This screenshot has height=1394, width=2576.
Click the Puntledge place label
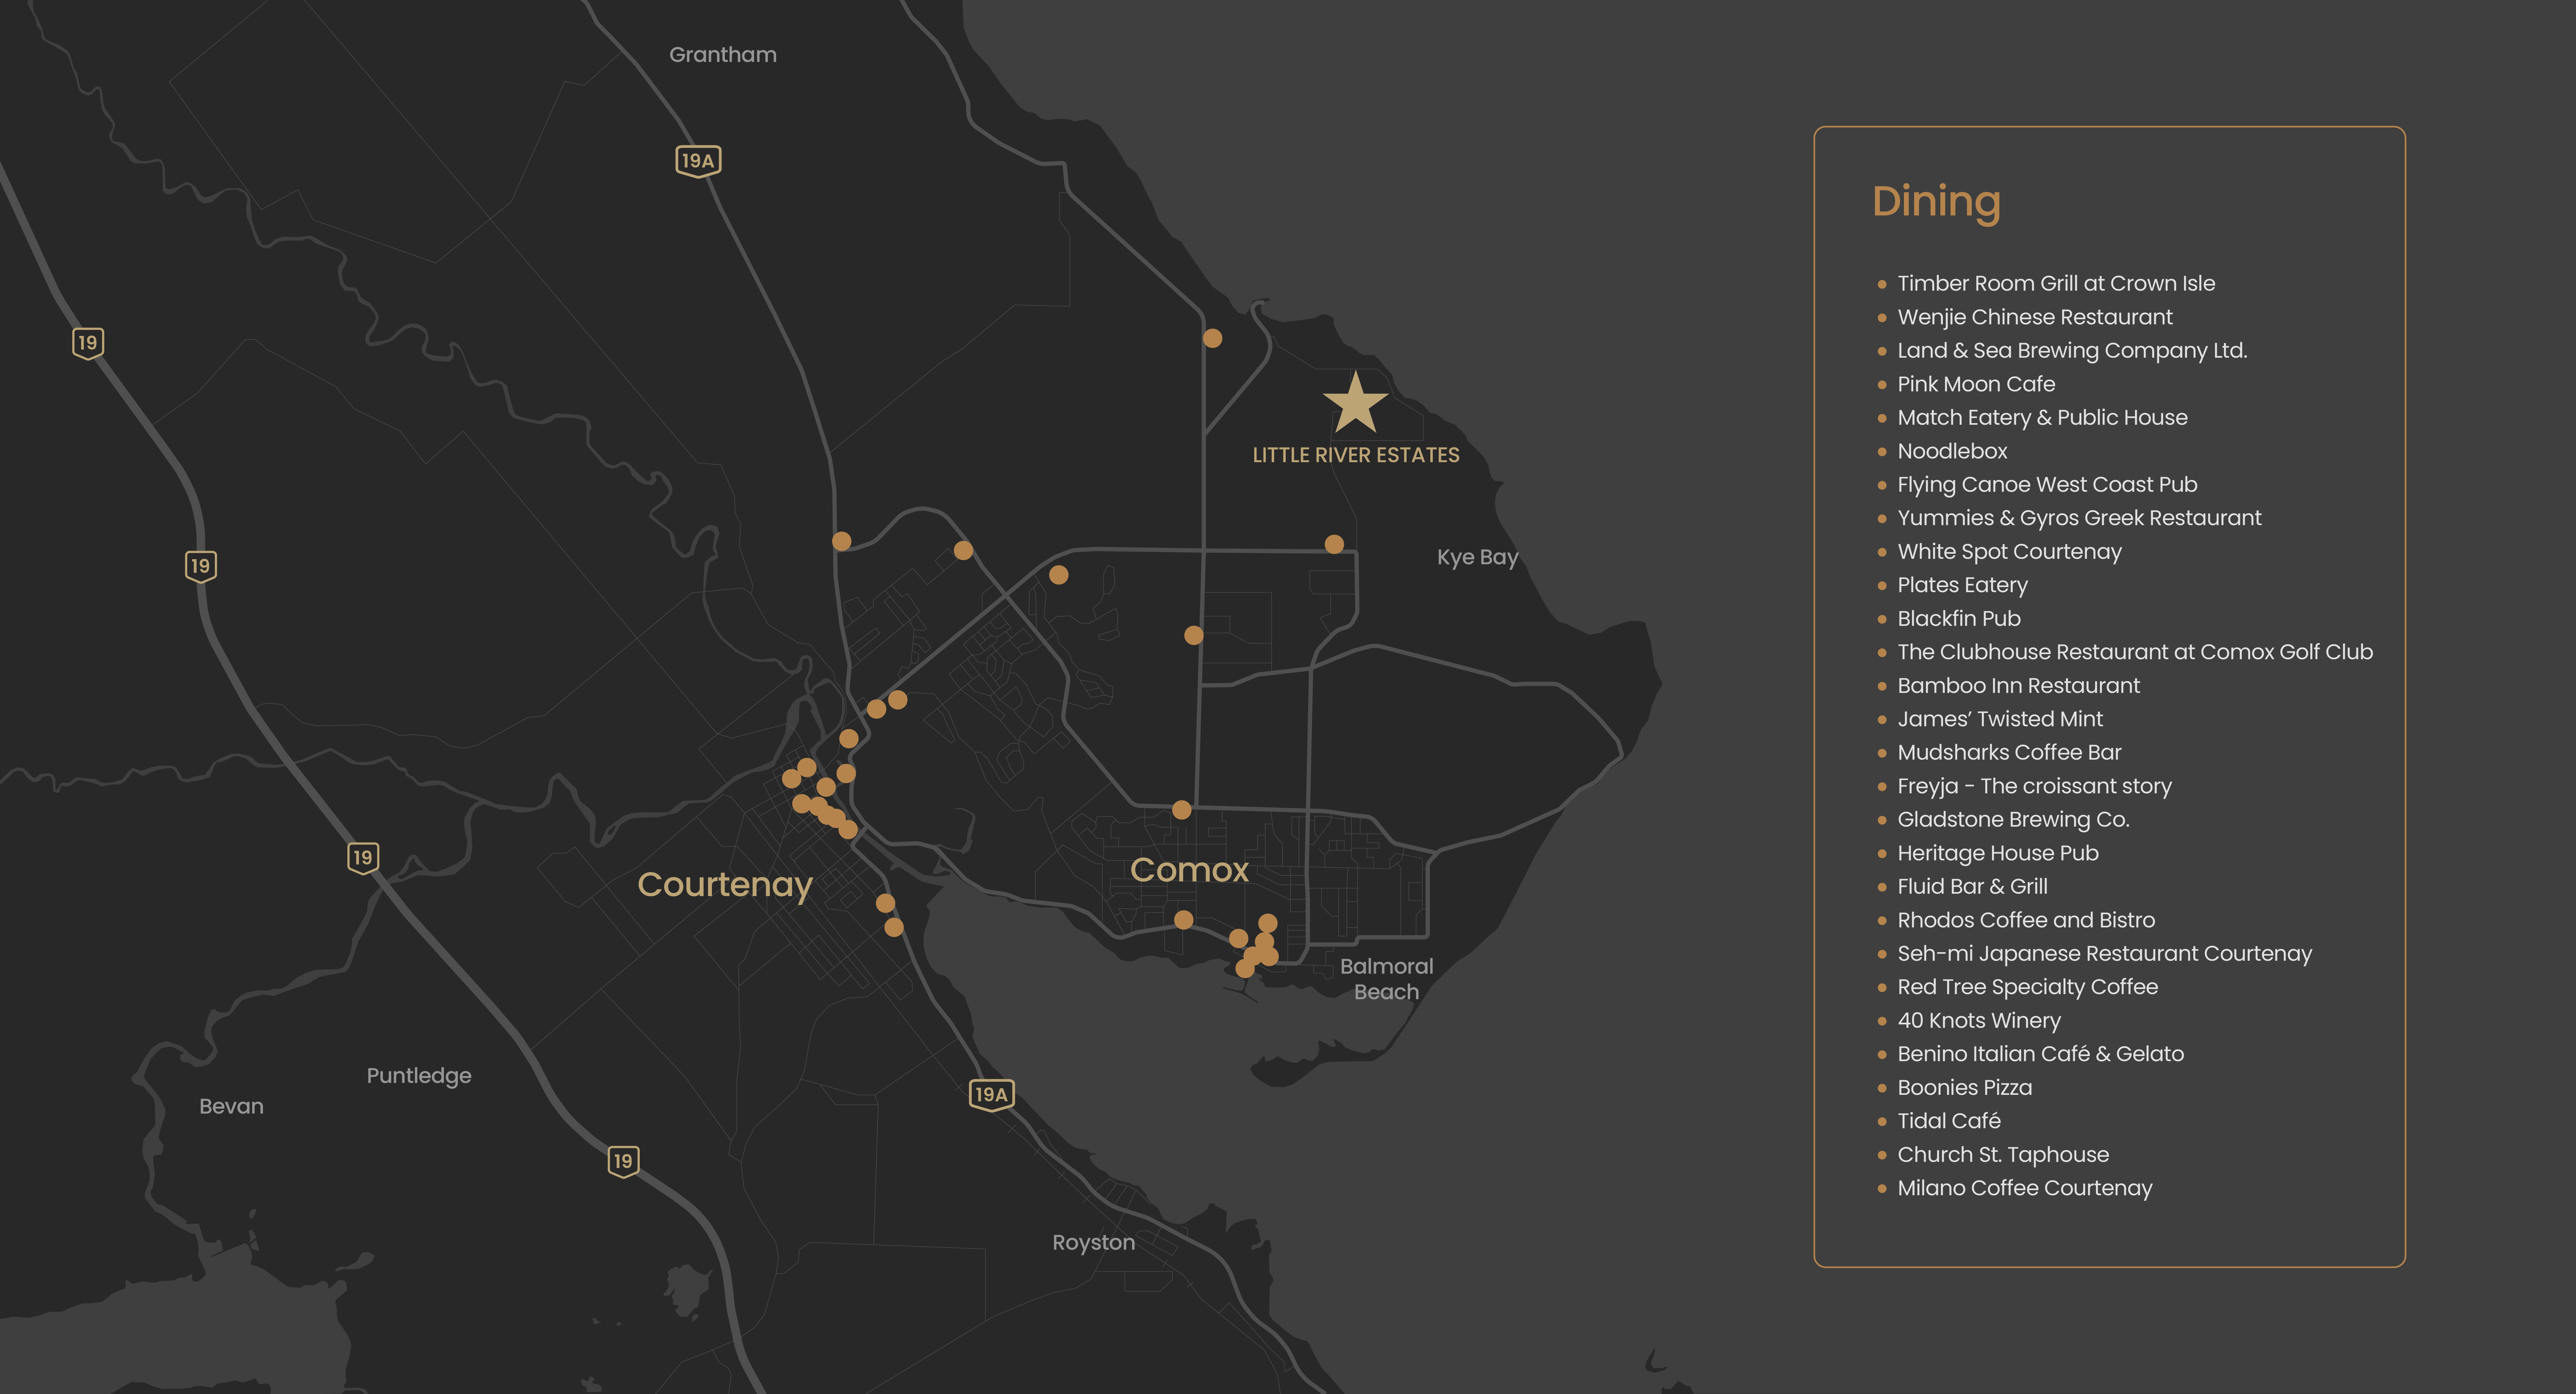pyautogui.click(x=419, y=1076)
